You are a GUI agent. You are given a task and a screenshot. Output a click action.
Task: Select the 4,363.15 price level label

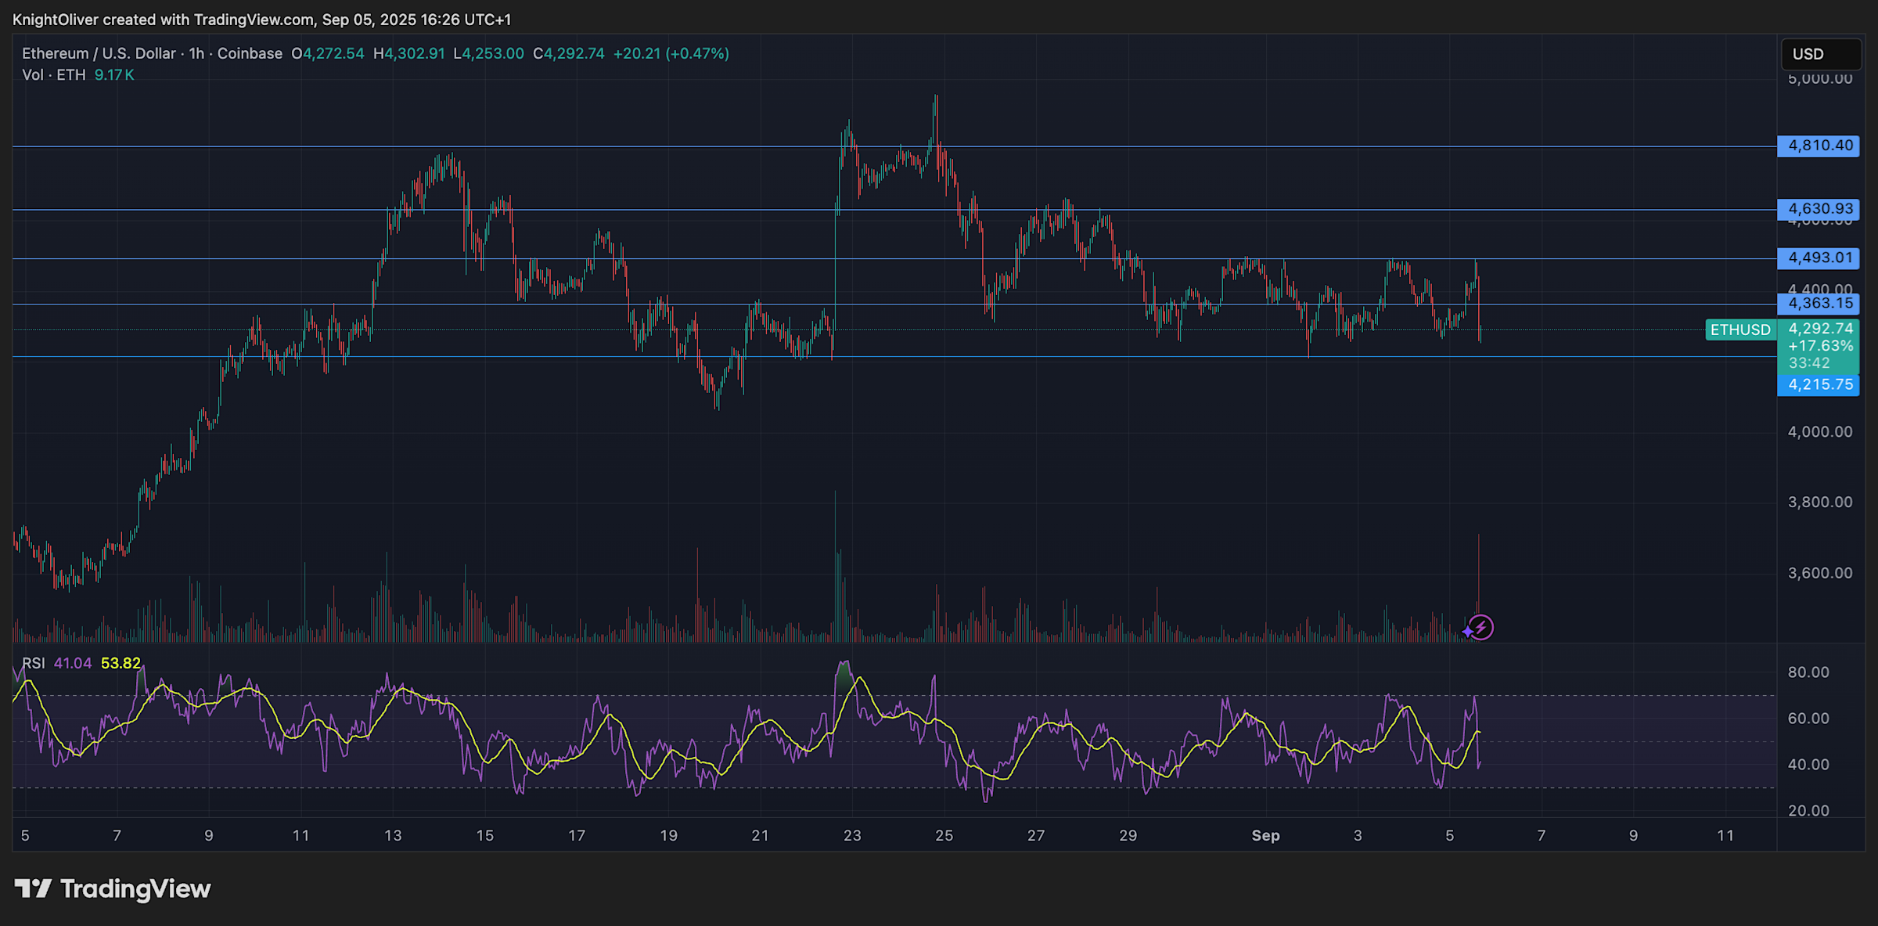(x=1818, y=304)
